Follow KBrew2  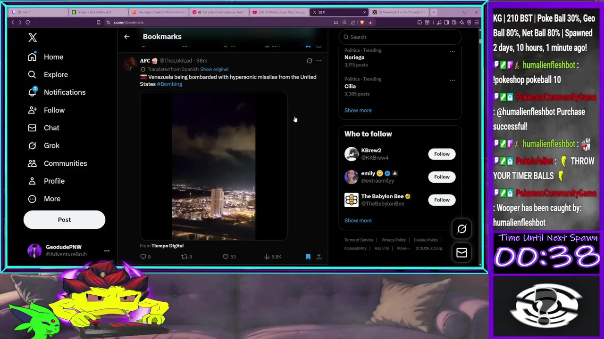tap(442, 154)
